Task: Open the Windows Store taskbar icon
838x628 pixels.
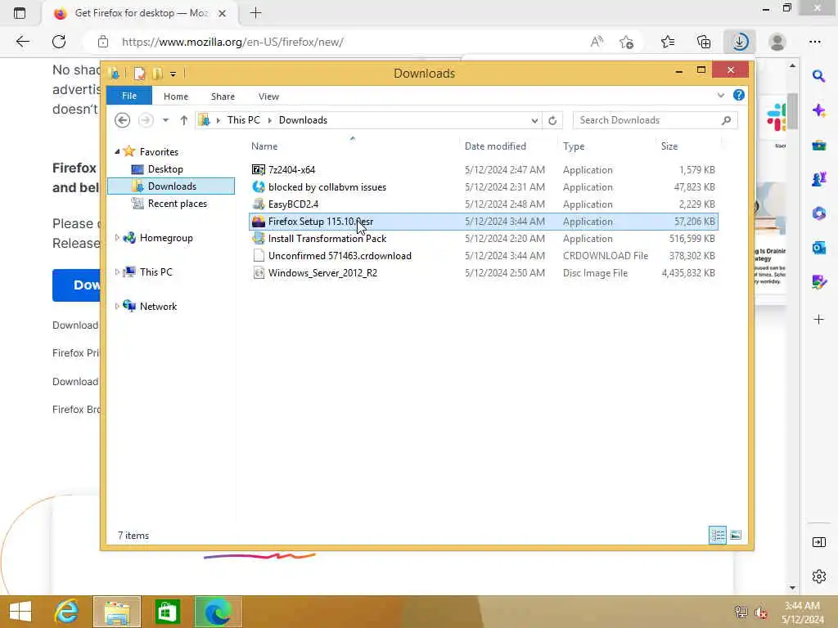Action: 167,612
